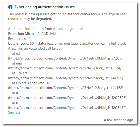Click the 'a few seconds ago' timestamp
This screenshot has height=127, width=140.
[x=119, y=120]
